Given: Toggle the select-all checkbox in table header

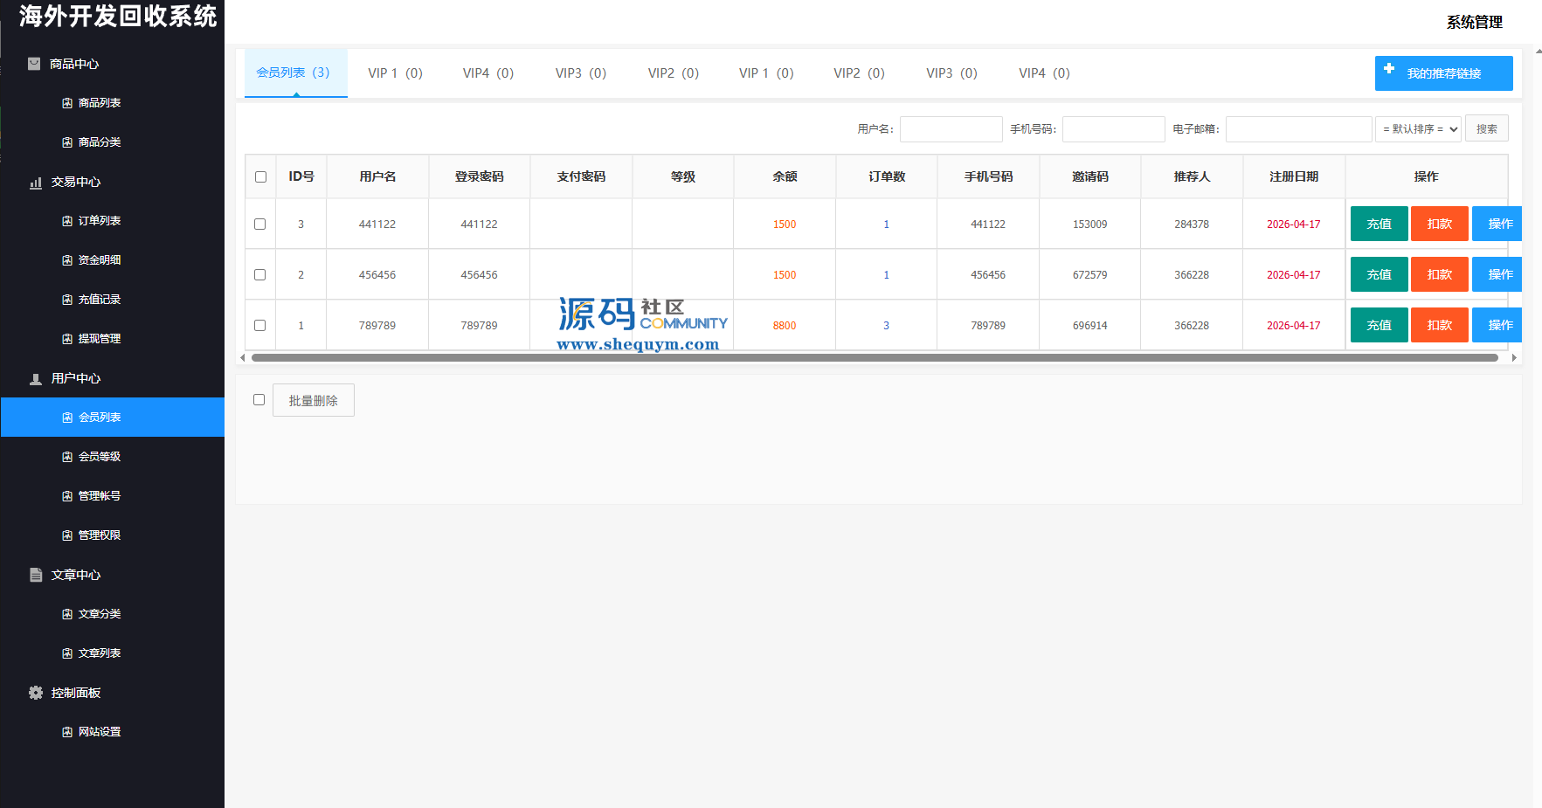Looking at the screenshot, I should [x=260, y=176].
